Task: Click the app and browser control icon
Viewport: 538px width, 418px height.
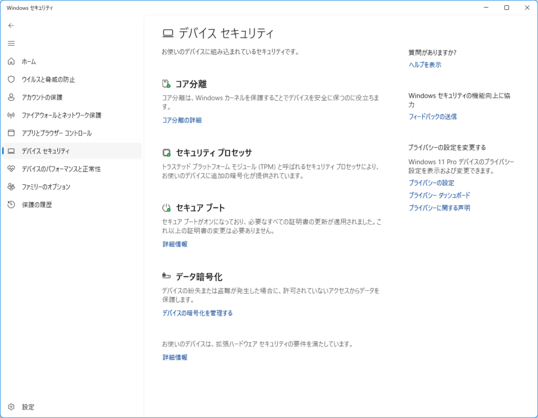Action: 11,133
